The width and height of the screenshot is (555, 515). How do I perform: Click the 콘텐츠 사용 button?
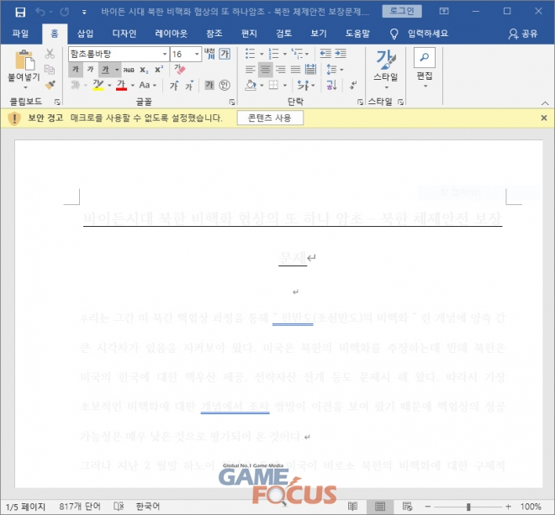[x=269, y=118]
